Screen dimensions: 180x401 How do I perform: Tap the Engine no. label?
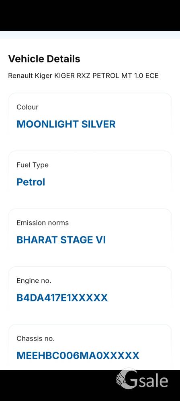(34, 281)
